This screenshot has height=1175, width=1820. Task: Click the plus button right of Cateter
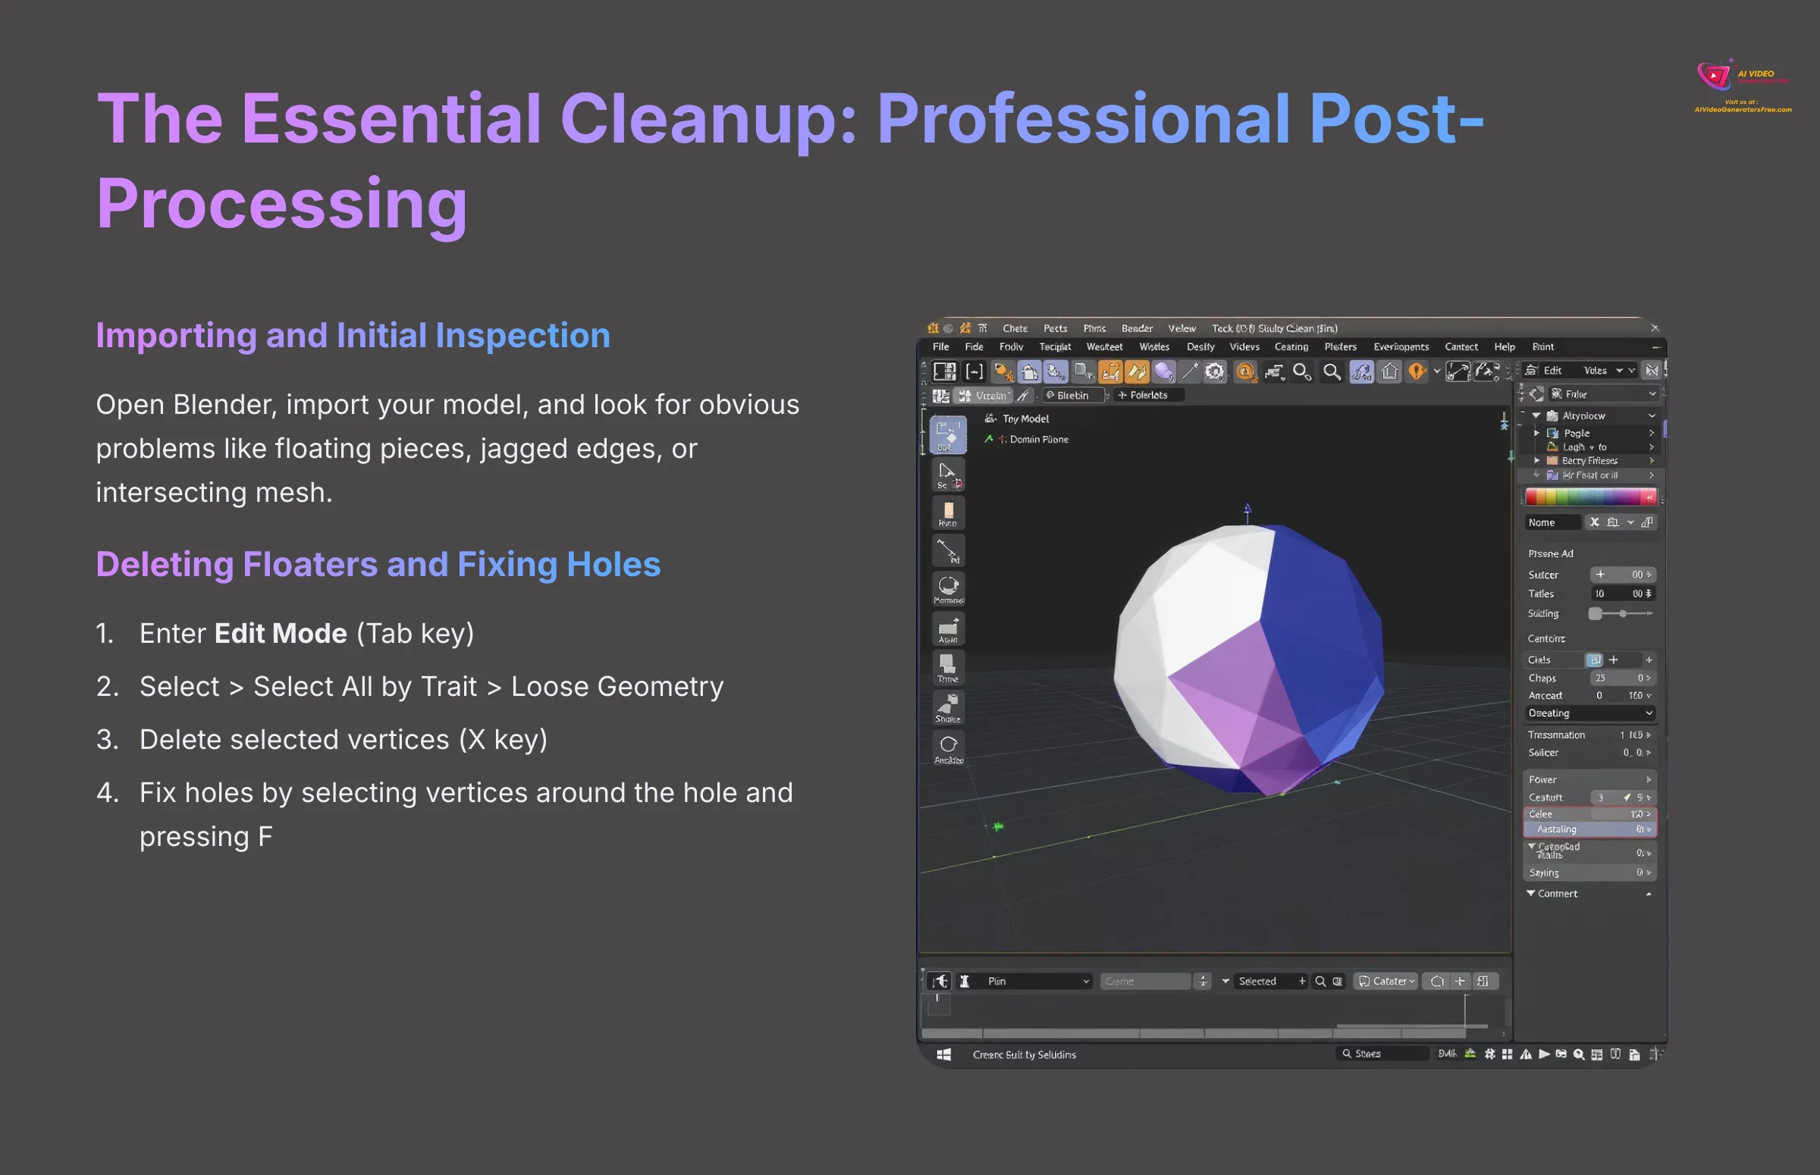tap(1460, 981)
